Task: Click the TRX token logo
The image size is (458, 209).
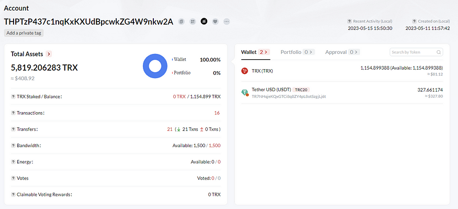Action: coord(244,71)
